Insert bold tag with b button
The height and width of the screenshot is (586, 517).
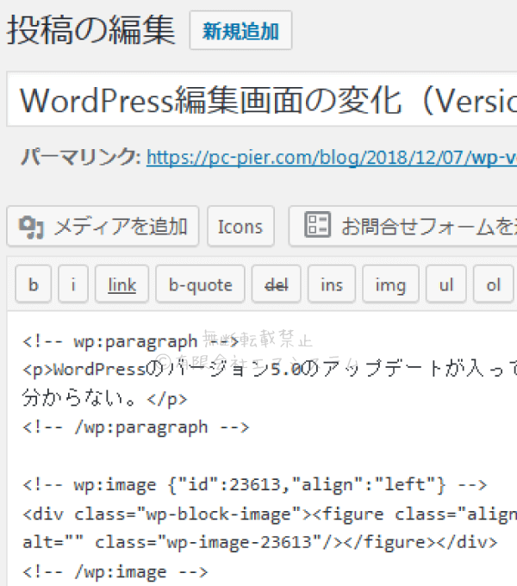pos(34,284)
